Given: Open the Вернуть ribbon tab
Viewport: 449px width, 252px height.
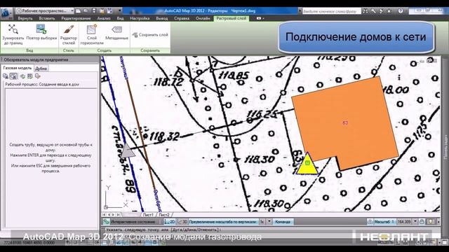Looking at the screenshot, I should pos(25,18).
